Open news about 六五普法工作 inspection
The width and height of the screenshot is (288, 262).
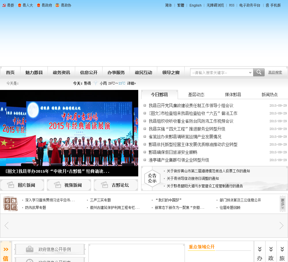[x=193, y=113]
